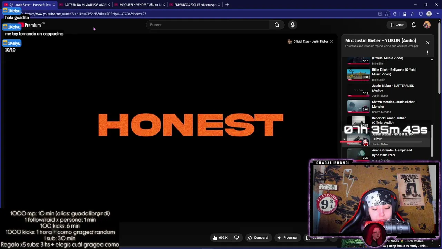442x249 pixels.
Task: Like the video with 692 K thumbs-up
Action: tap(220, 238)
